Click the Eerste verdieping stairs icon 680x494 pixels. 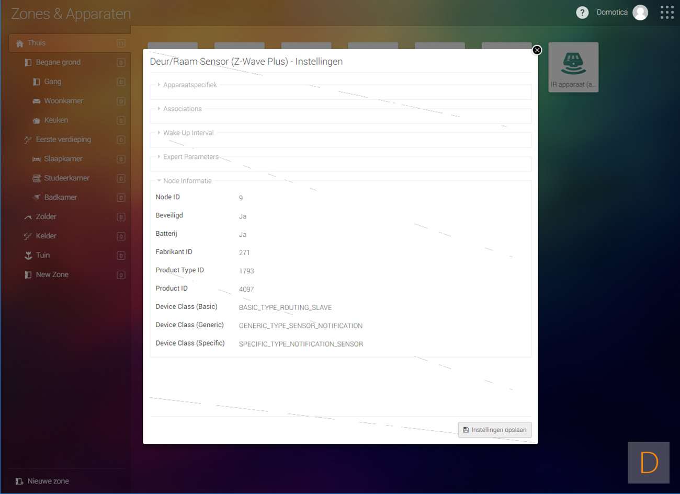pyautogui.click(x=28, y=140)
